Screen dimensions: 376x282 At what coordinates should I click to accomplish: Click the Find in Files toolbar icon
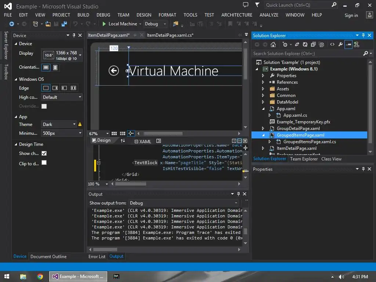pyautogui.click(x=176, y=24)
